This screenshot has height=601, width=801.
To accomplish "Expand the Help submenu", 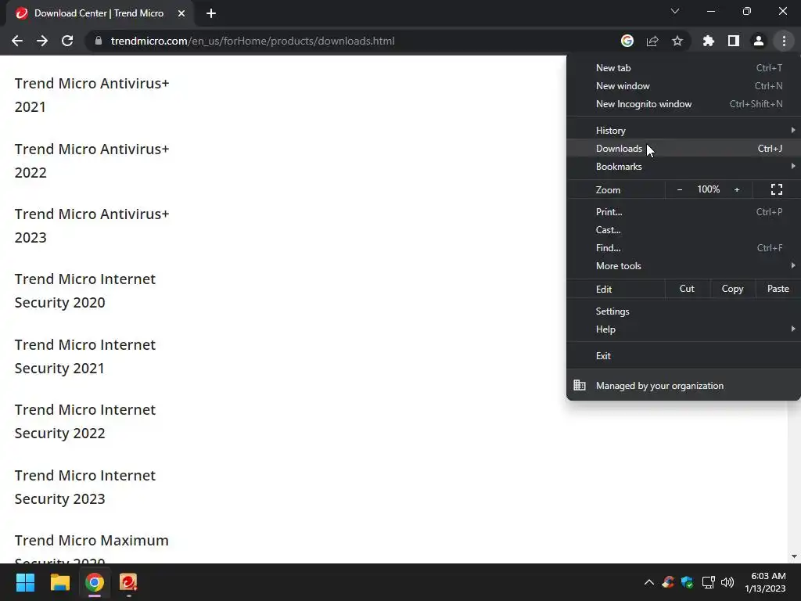I will click(684, 329).
